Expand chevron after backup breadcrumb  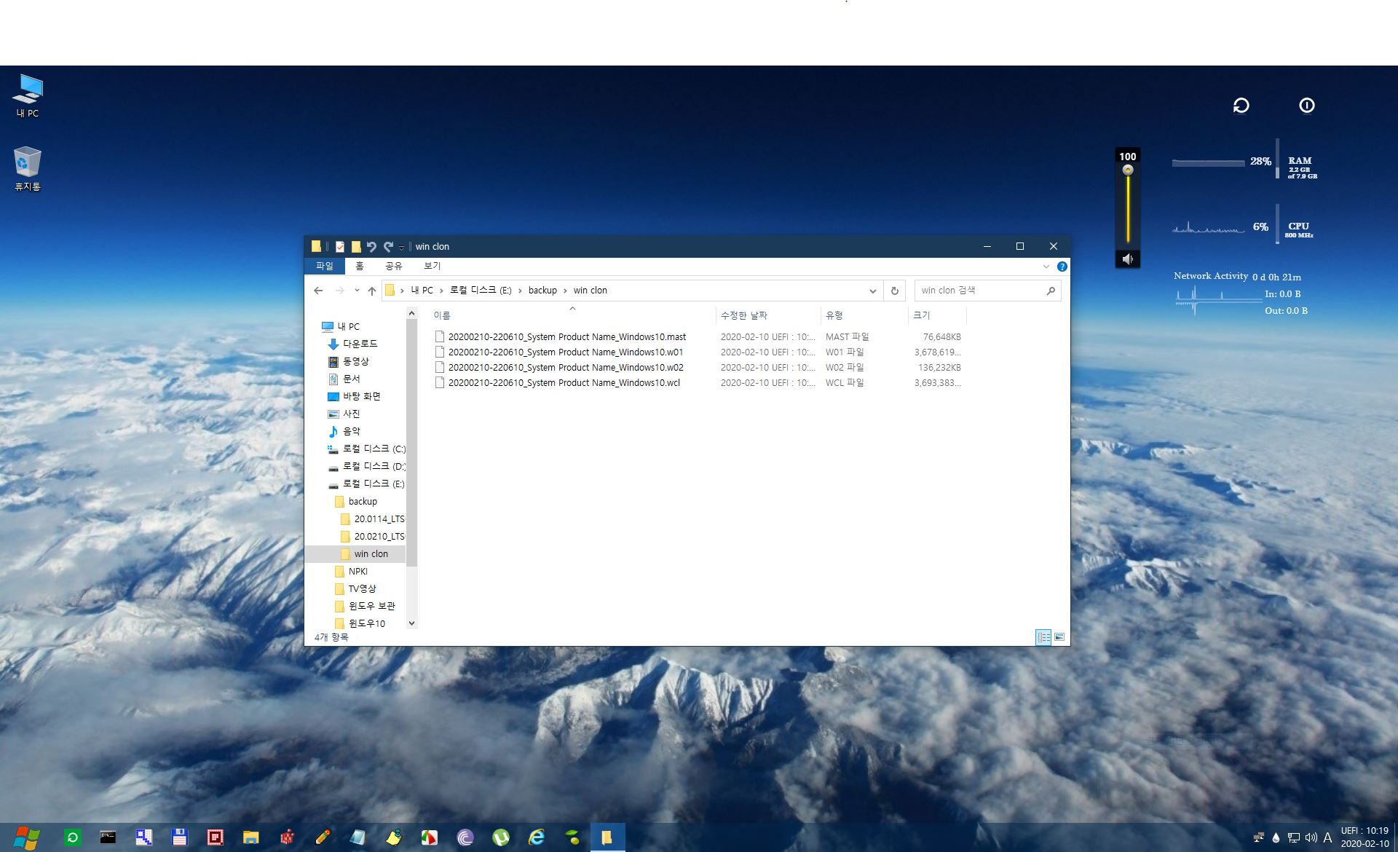[x=565, y=291]
